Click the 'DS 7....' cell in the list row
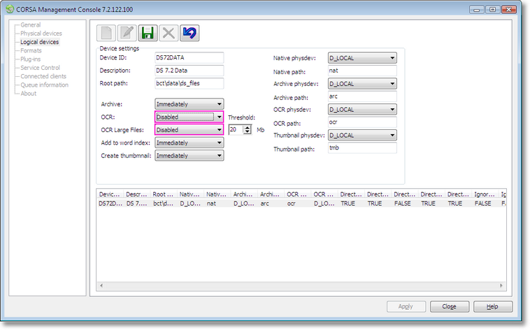Viewport: 530px width, 330px height. (137, 203)
